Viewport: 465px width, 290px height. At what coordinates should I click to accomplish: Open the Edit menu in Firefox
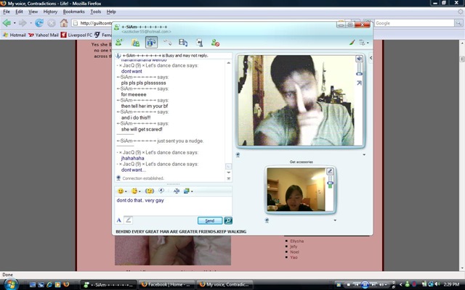19,12
